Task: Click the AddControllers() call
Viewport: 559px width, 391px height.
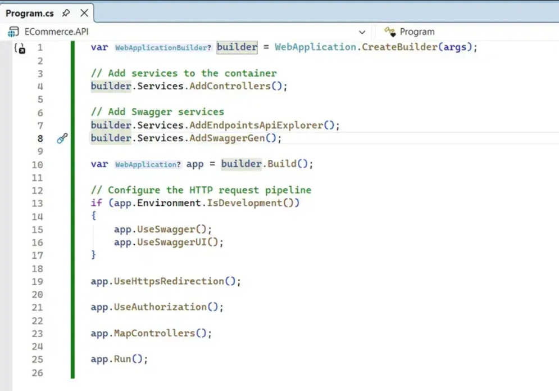Action: (235, 86)
